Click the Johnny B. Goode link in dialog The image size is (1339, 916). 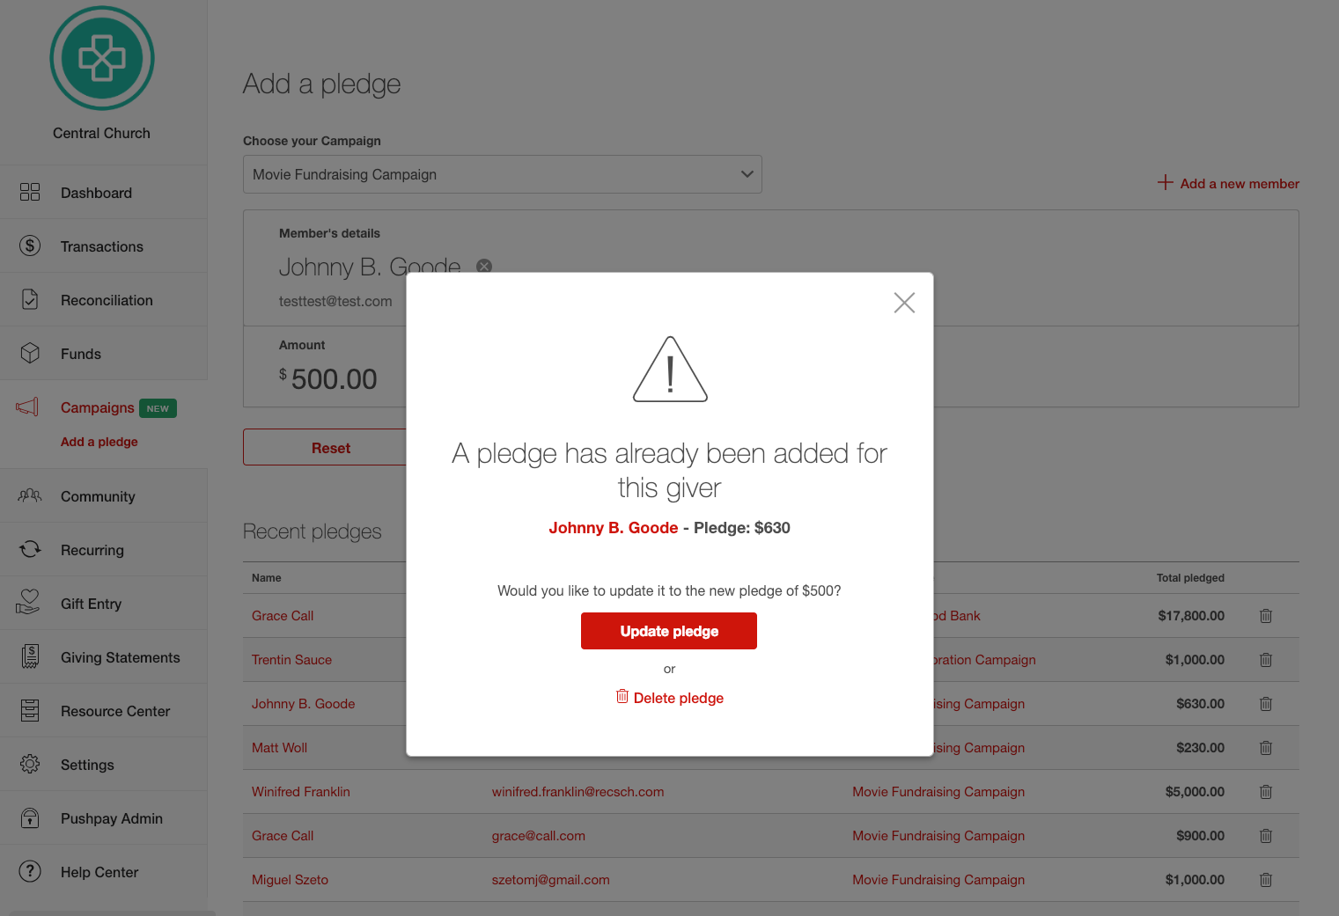[x=613, y=528]
